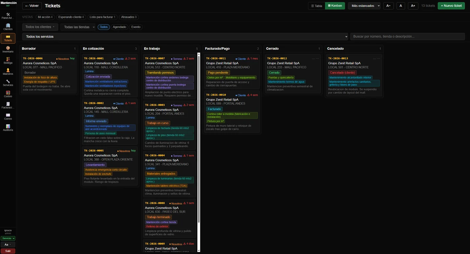Click the Cancelado (cliente) status tag
Viewport: 470px width, 254px height.
click(342, 73)
